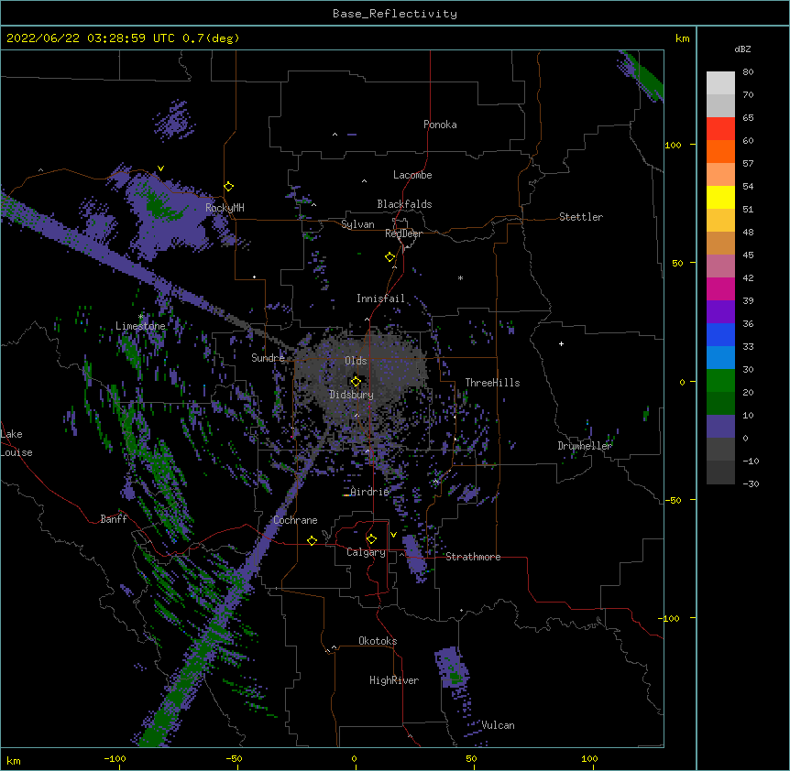Select the Didsbury label

tap(352, 395)
